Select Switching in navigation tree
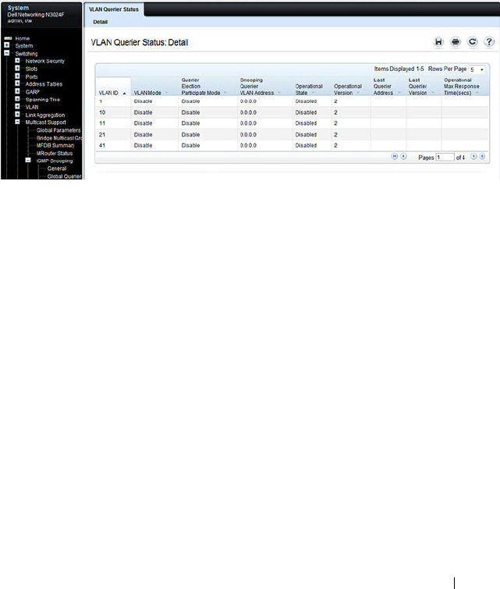This screenshot has height=589, width=500. click(x=27, y=54)
